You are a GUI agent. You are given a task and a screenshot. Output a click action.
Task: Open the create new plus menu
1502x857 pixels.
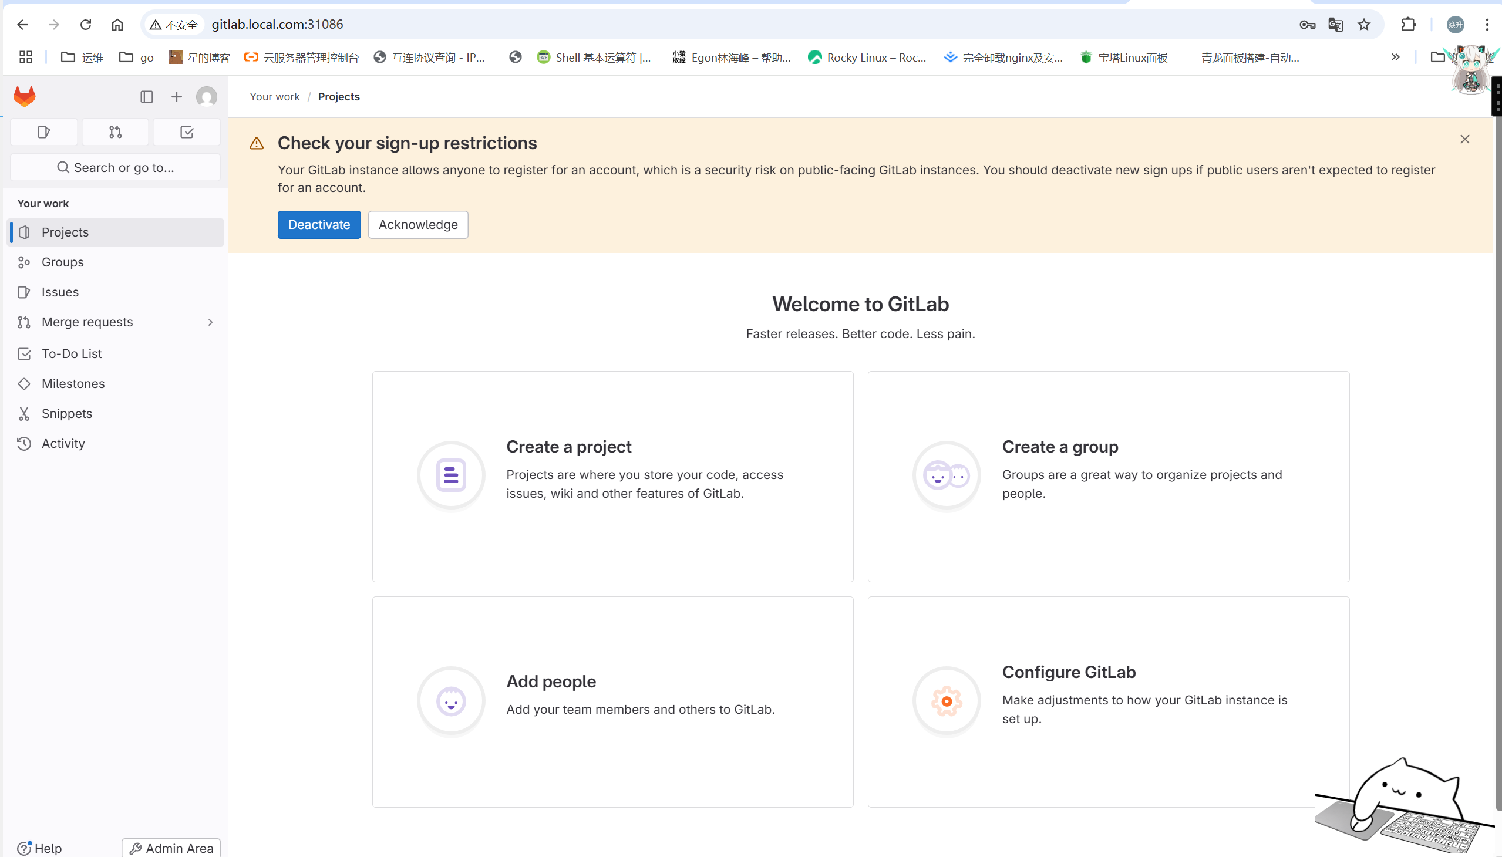(x=177, y=97)
